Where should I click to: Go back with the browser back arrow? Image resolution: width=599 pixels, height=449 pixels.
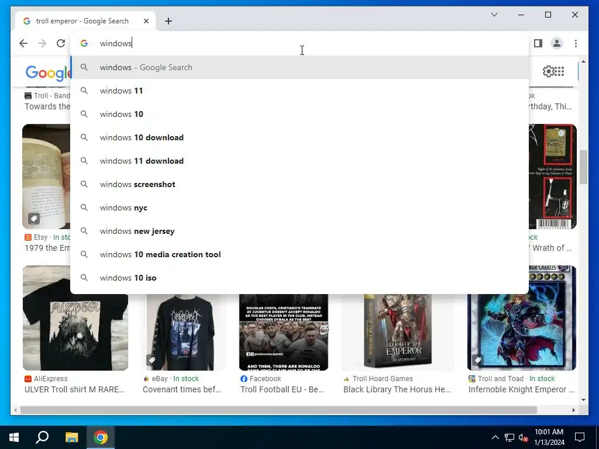point(23,43)
